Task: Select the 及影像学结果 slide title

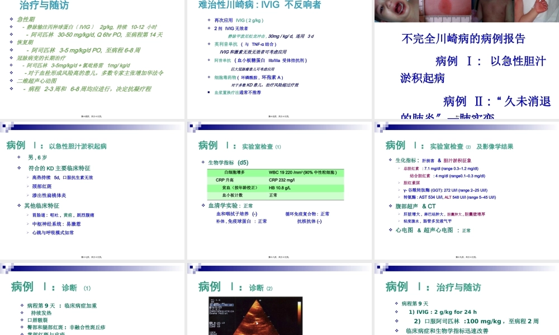Action: pos(494,146)
